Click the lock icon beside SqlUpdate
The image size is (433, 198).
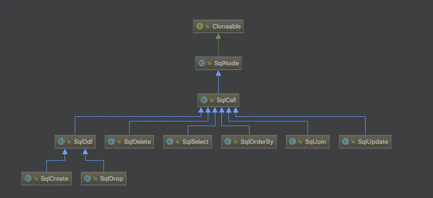353,142
